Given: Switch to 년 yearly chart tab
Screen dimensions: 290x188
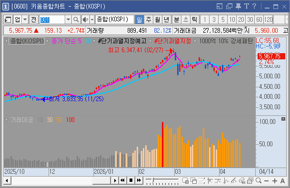Looking at the screenshot, I should 167,19.
